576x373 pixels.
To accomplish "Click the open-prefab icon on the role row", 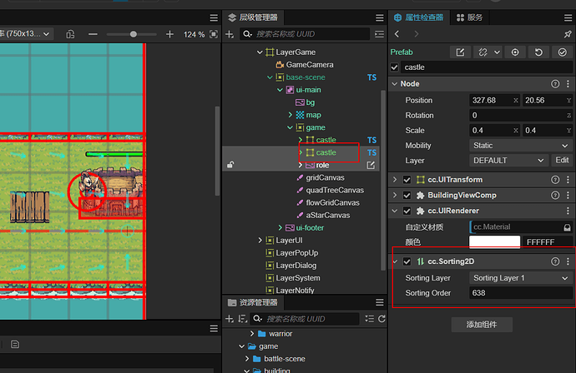I will (x=371, y=165).
